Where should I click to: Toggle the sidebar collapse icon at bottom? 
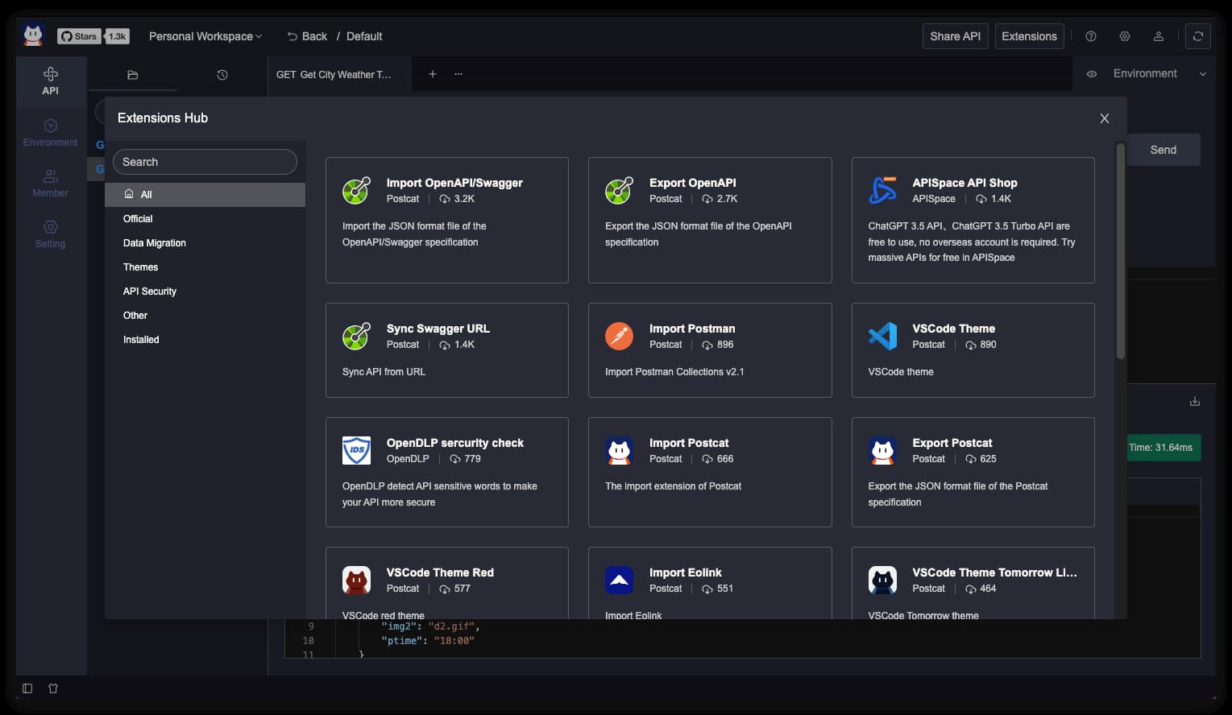(27, 688)
